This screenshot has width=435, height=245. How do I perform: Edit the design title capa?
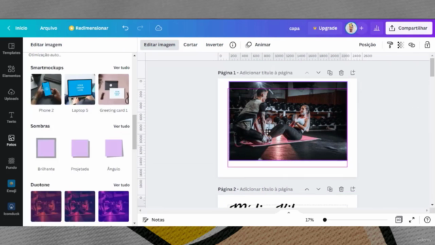click(x=294, y=29)
